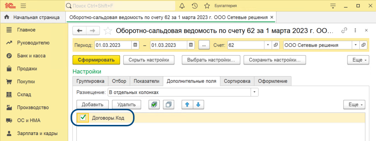Check all fields icon button

coord(154,104)
